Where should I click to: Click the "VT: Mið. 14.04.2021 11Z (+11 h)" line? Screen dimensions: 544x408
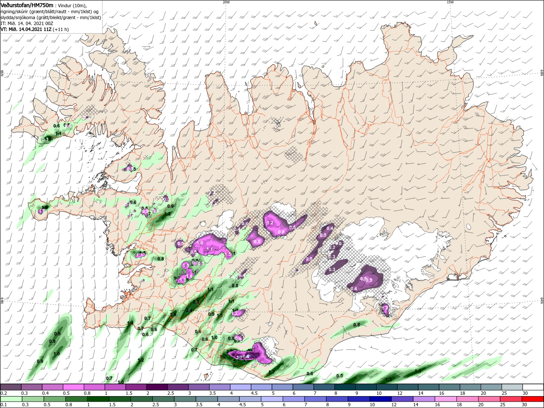pyautogui.click(x=35, y=30)
